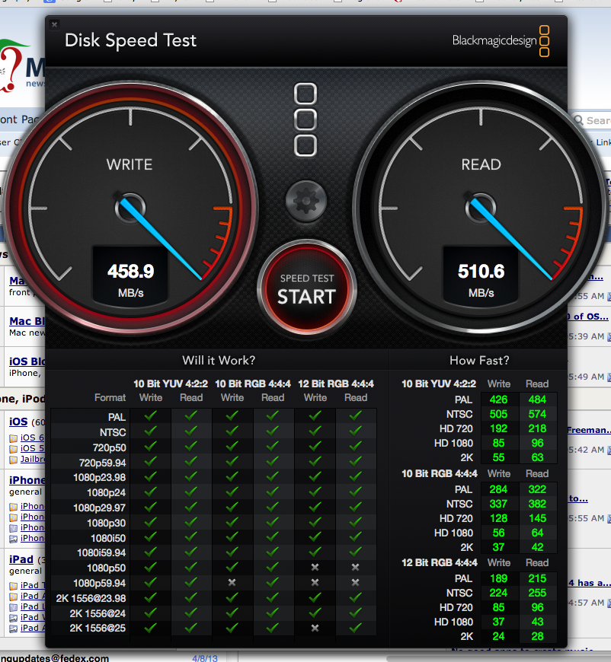Click the search magnifier icon in browser
The height and width of the screenshot is (662, 611).
[x=578, y=120]
